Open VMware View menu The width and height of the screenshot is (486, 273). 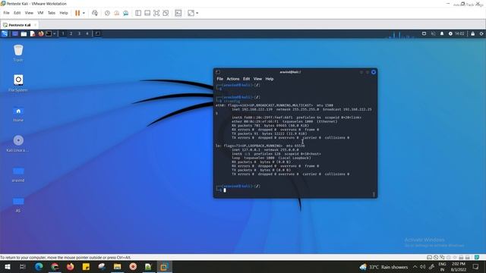[29, 13]
